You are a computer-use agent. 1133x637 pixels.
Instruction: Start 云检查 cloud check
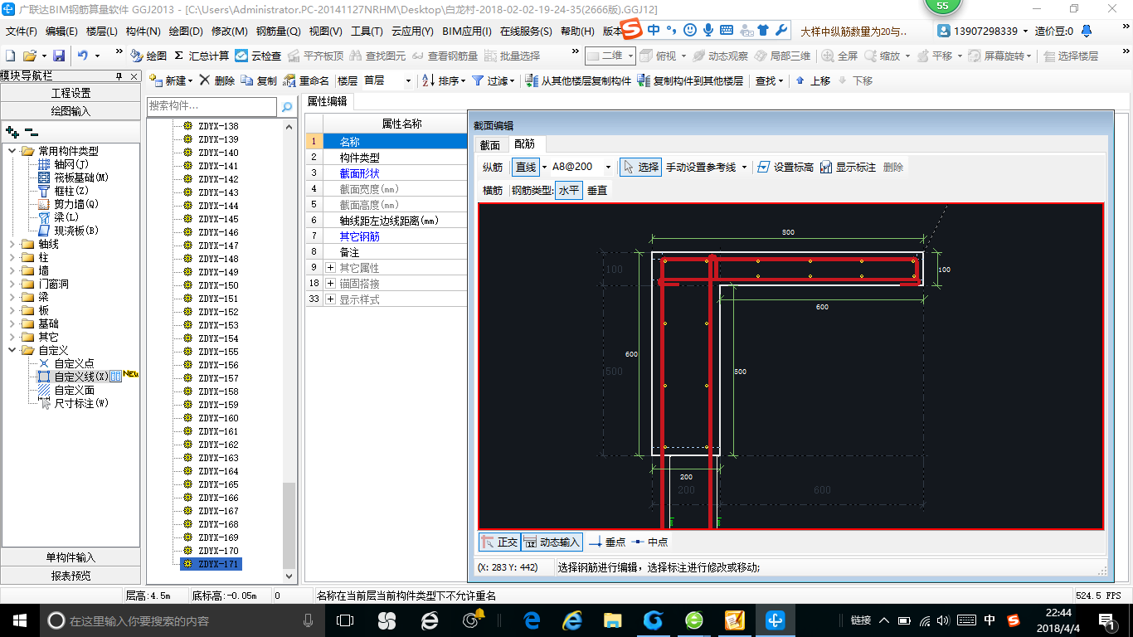tap(258, 56)
